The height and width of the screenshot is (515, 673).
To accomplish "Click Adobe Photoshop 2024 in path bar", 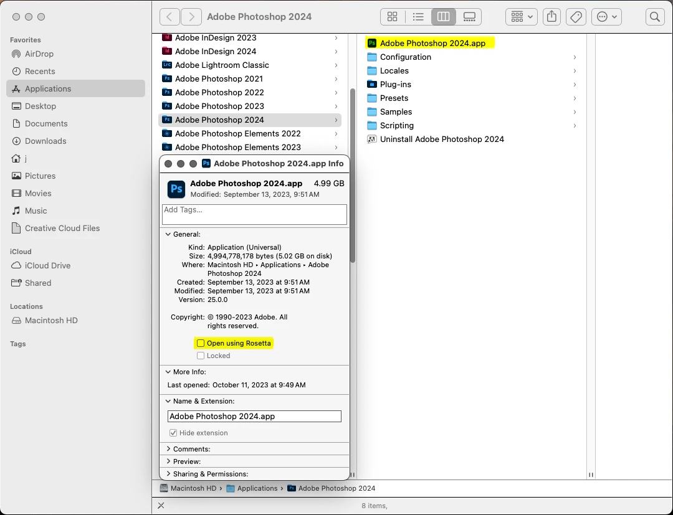I will click(x=331, y=488).
